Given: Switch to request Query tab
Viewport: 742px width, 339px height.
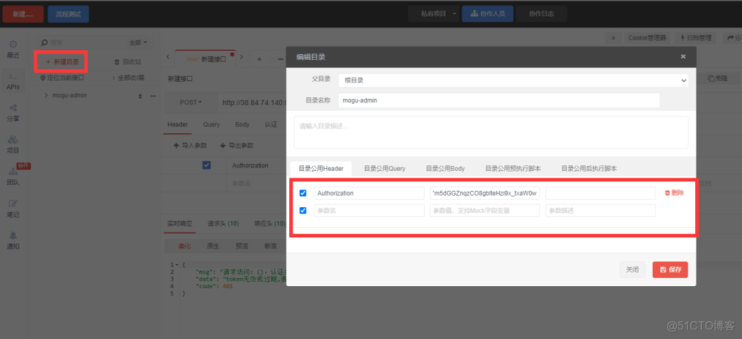Looking at the screenshot, I should point(211,125).
